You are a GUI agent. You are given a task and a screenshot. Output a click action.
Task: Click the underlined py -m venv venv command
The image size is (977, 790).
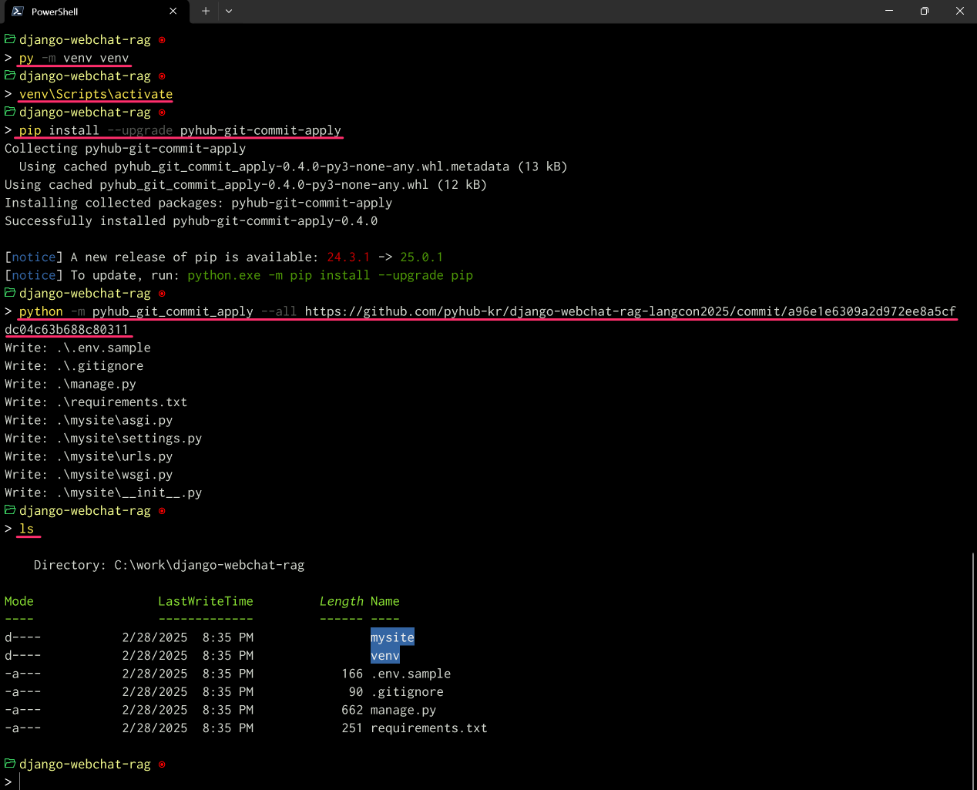pyautogui.click(x=74, y=57)
